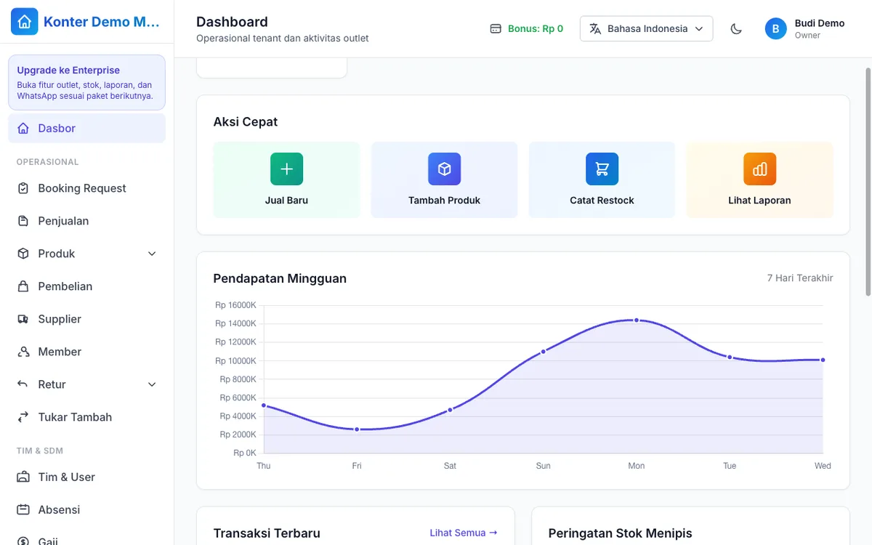Click the Bonus: Rp 0 label

coord(536,29)
